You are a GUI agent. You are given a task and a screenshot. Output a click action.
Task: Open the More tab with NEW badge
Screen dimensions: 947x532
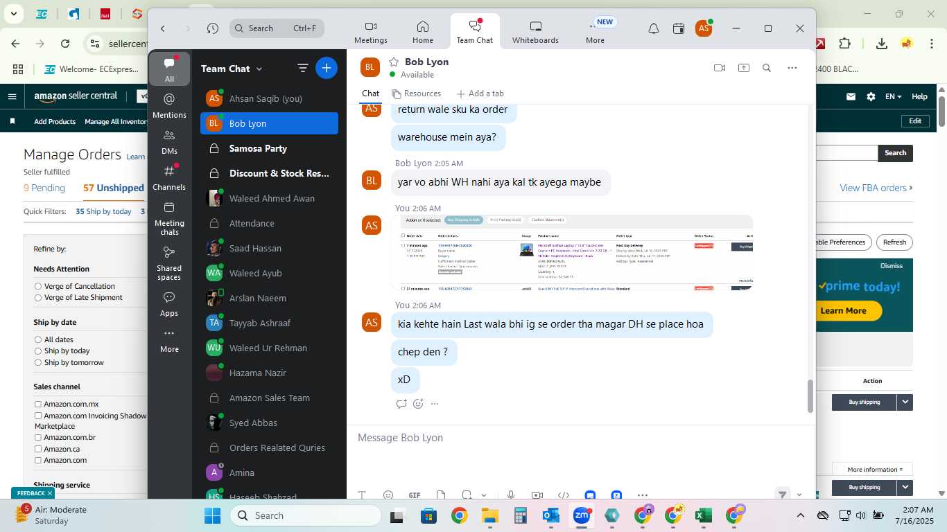click(x=596, y=32)
